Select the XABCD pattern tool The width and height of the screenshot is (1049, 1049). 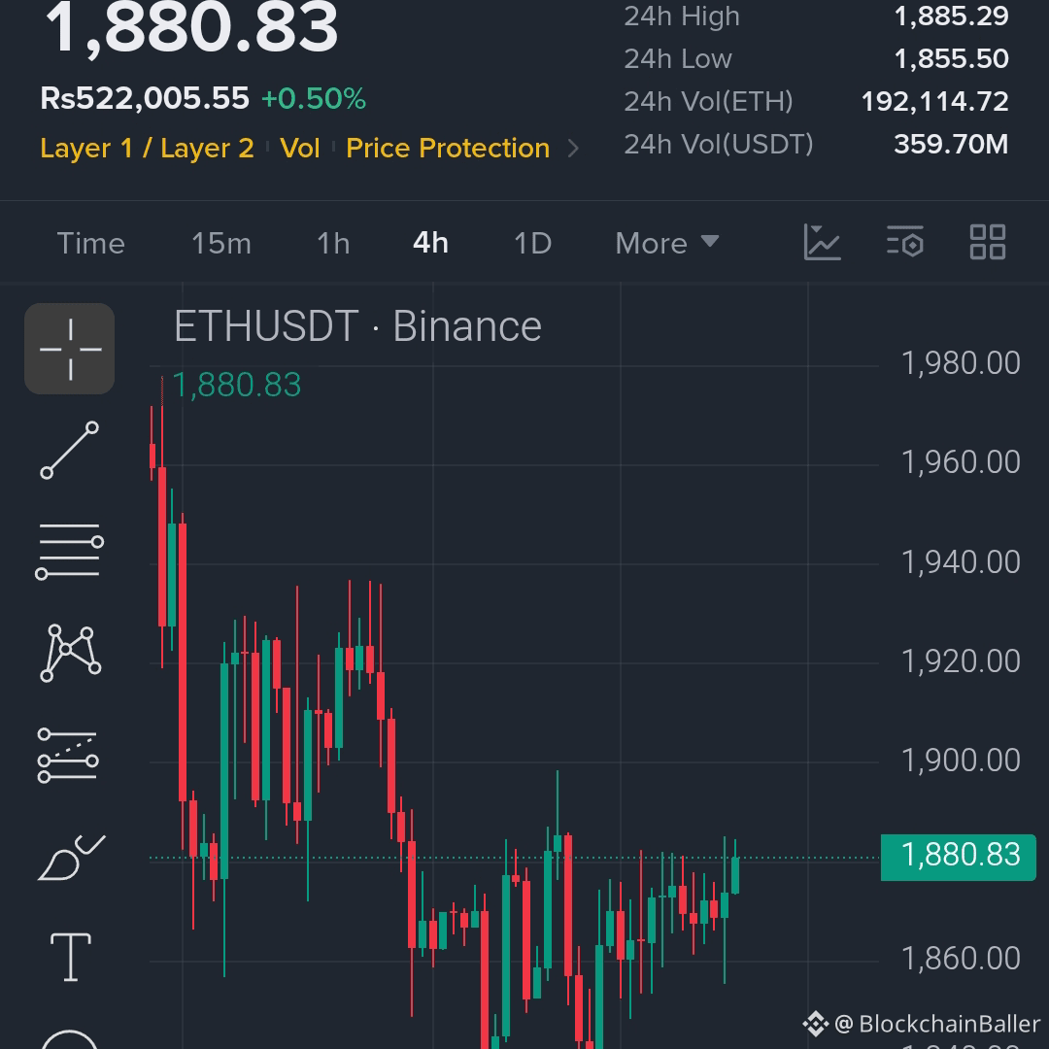tap(70, 653)
